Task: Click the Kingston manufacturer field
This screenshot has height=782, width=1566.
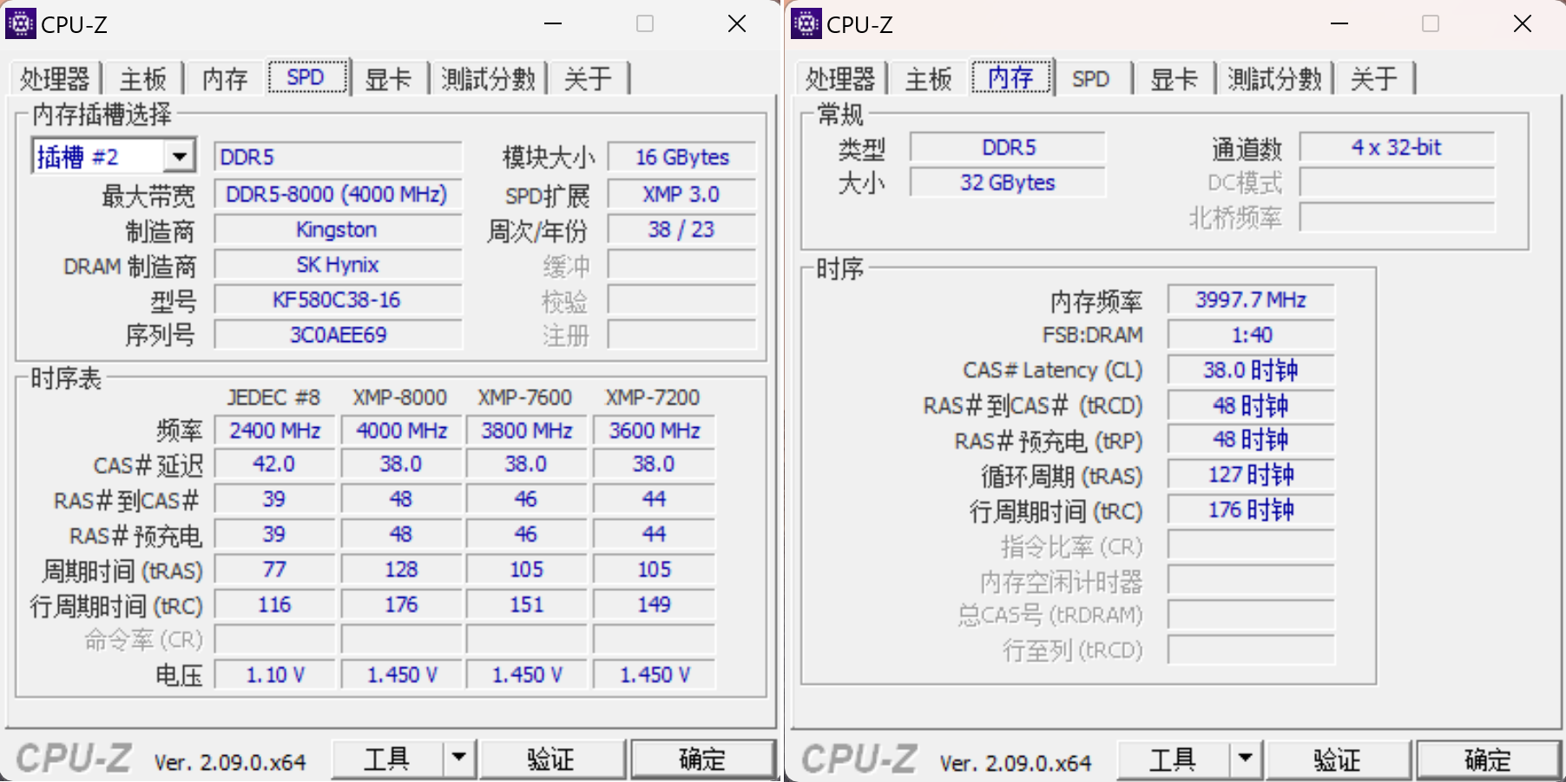Action: 338,229
